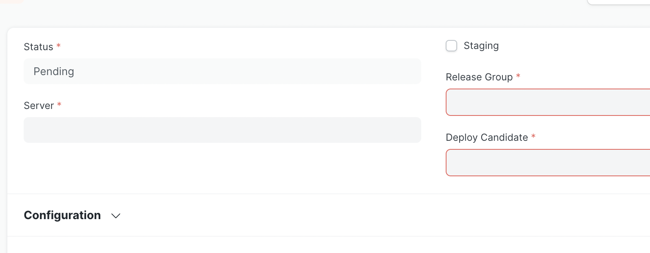The image size is (650, 253).
Task: Click the Configuration chevron arrow
Action: (115, 216)
